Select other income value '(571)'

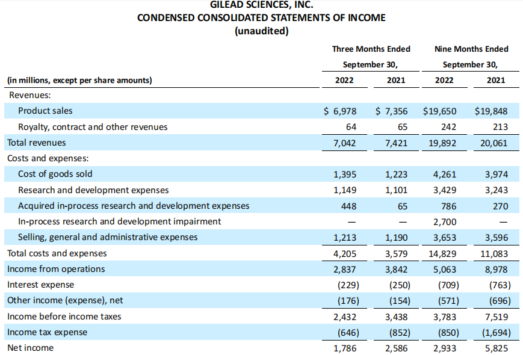click(448, 301)
